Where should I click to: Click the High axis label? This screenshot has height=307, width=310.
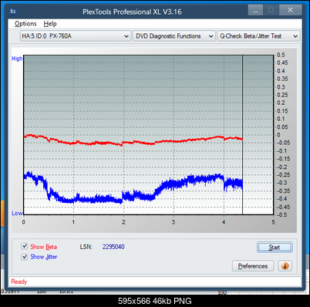(x=17, y=59)
